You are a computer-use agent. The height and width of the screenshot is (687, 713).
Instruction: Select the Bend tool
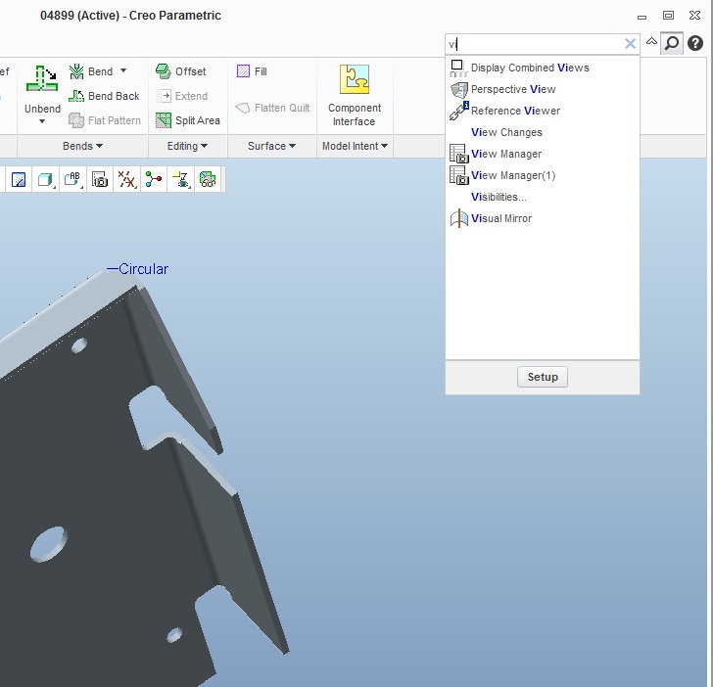pyautogui.click(x=91, y=71)
